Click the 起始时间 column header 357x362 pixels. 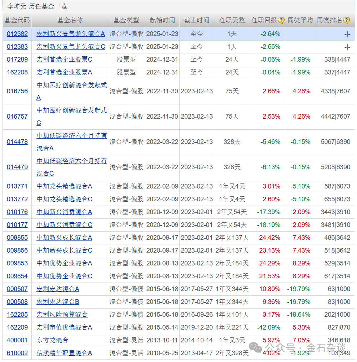click(x=162, y=21)
